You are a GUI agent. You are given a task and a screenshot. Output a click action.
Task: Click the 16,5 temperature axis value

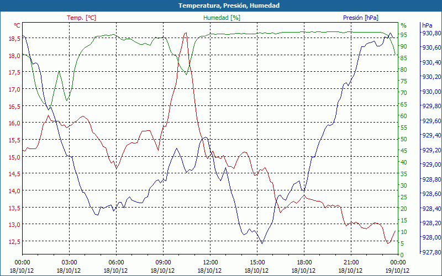(x=14, y=106)
